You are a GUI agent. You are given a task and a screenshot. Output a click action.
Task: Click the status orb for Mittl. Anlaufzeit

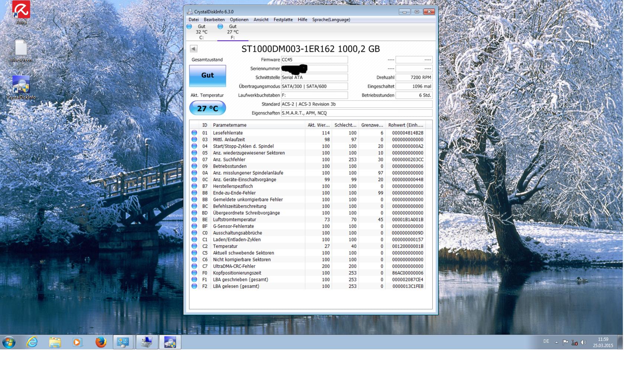[194, 139]
